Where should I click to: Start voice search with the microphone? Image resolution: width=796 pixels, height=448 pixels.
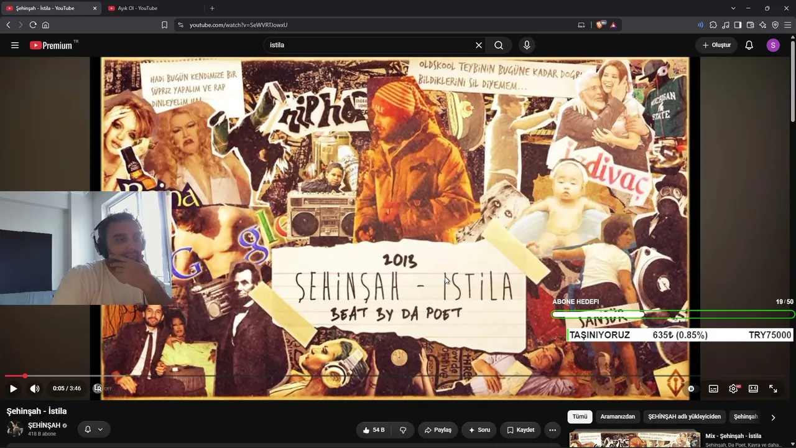coord(527,45)
